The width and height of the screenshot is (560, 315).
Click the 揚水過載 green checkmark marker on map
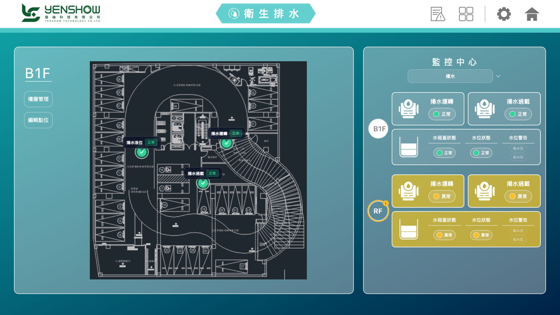click(203, 183)
